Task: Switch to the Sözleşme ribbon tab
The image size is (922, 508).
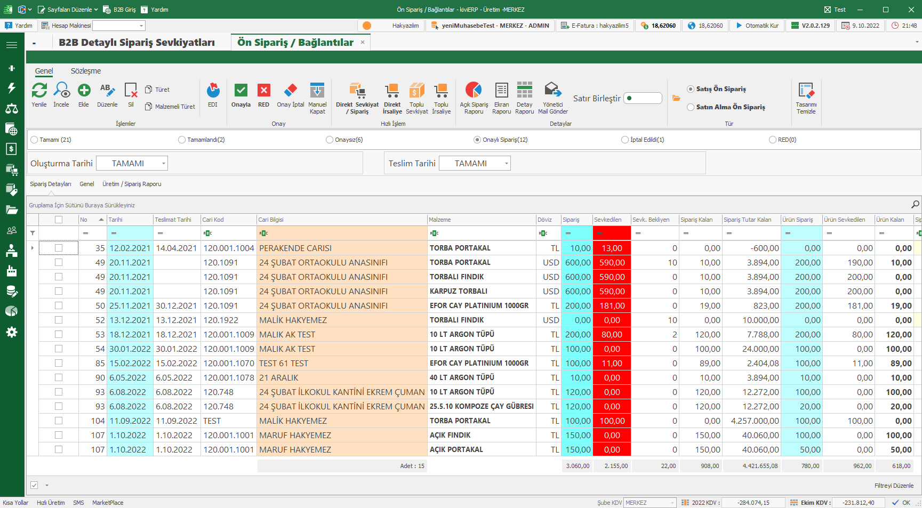Action: pyautogui.click(x=86, y=71)
